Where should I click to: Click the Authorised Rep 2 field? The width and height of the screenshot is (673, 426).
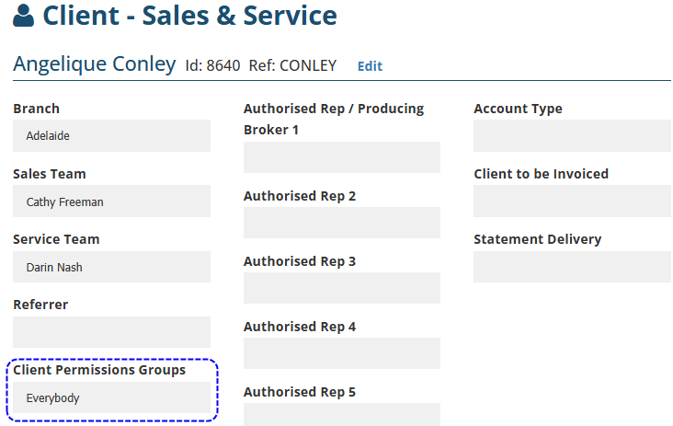342,223
